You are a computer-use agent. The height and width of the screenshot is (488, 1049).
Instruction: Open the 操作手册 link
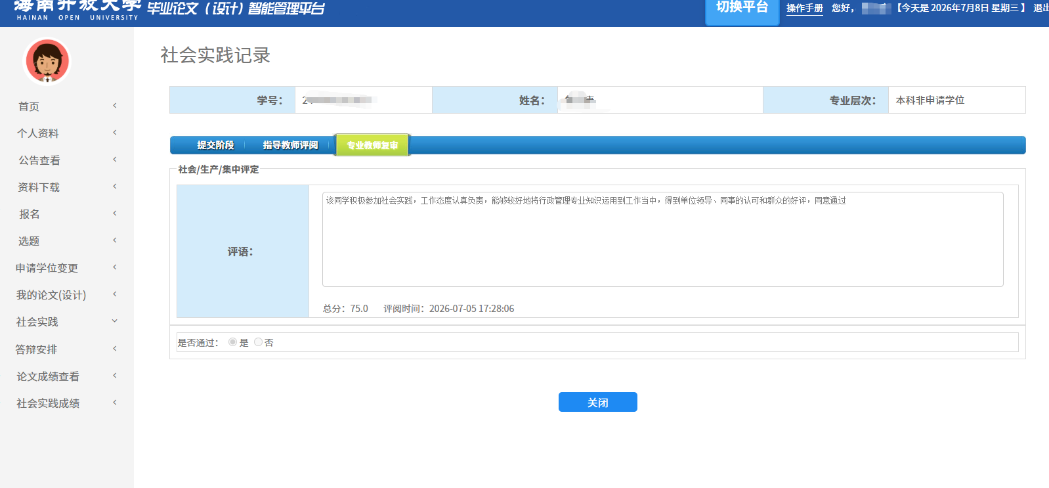pos(804,8)
